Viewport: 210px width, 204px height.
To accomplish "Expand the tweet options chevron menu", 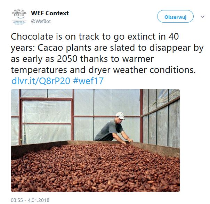I will [202, 17].
